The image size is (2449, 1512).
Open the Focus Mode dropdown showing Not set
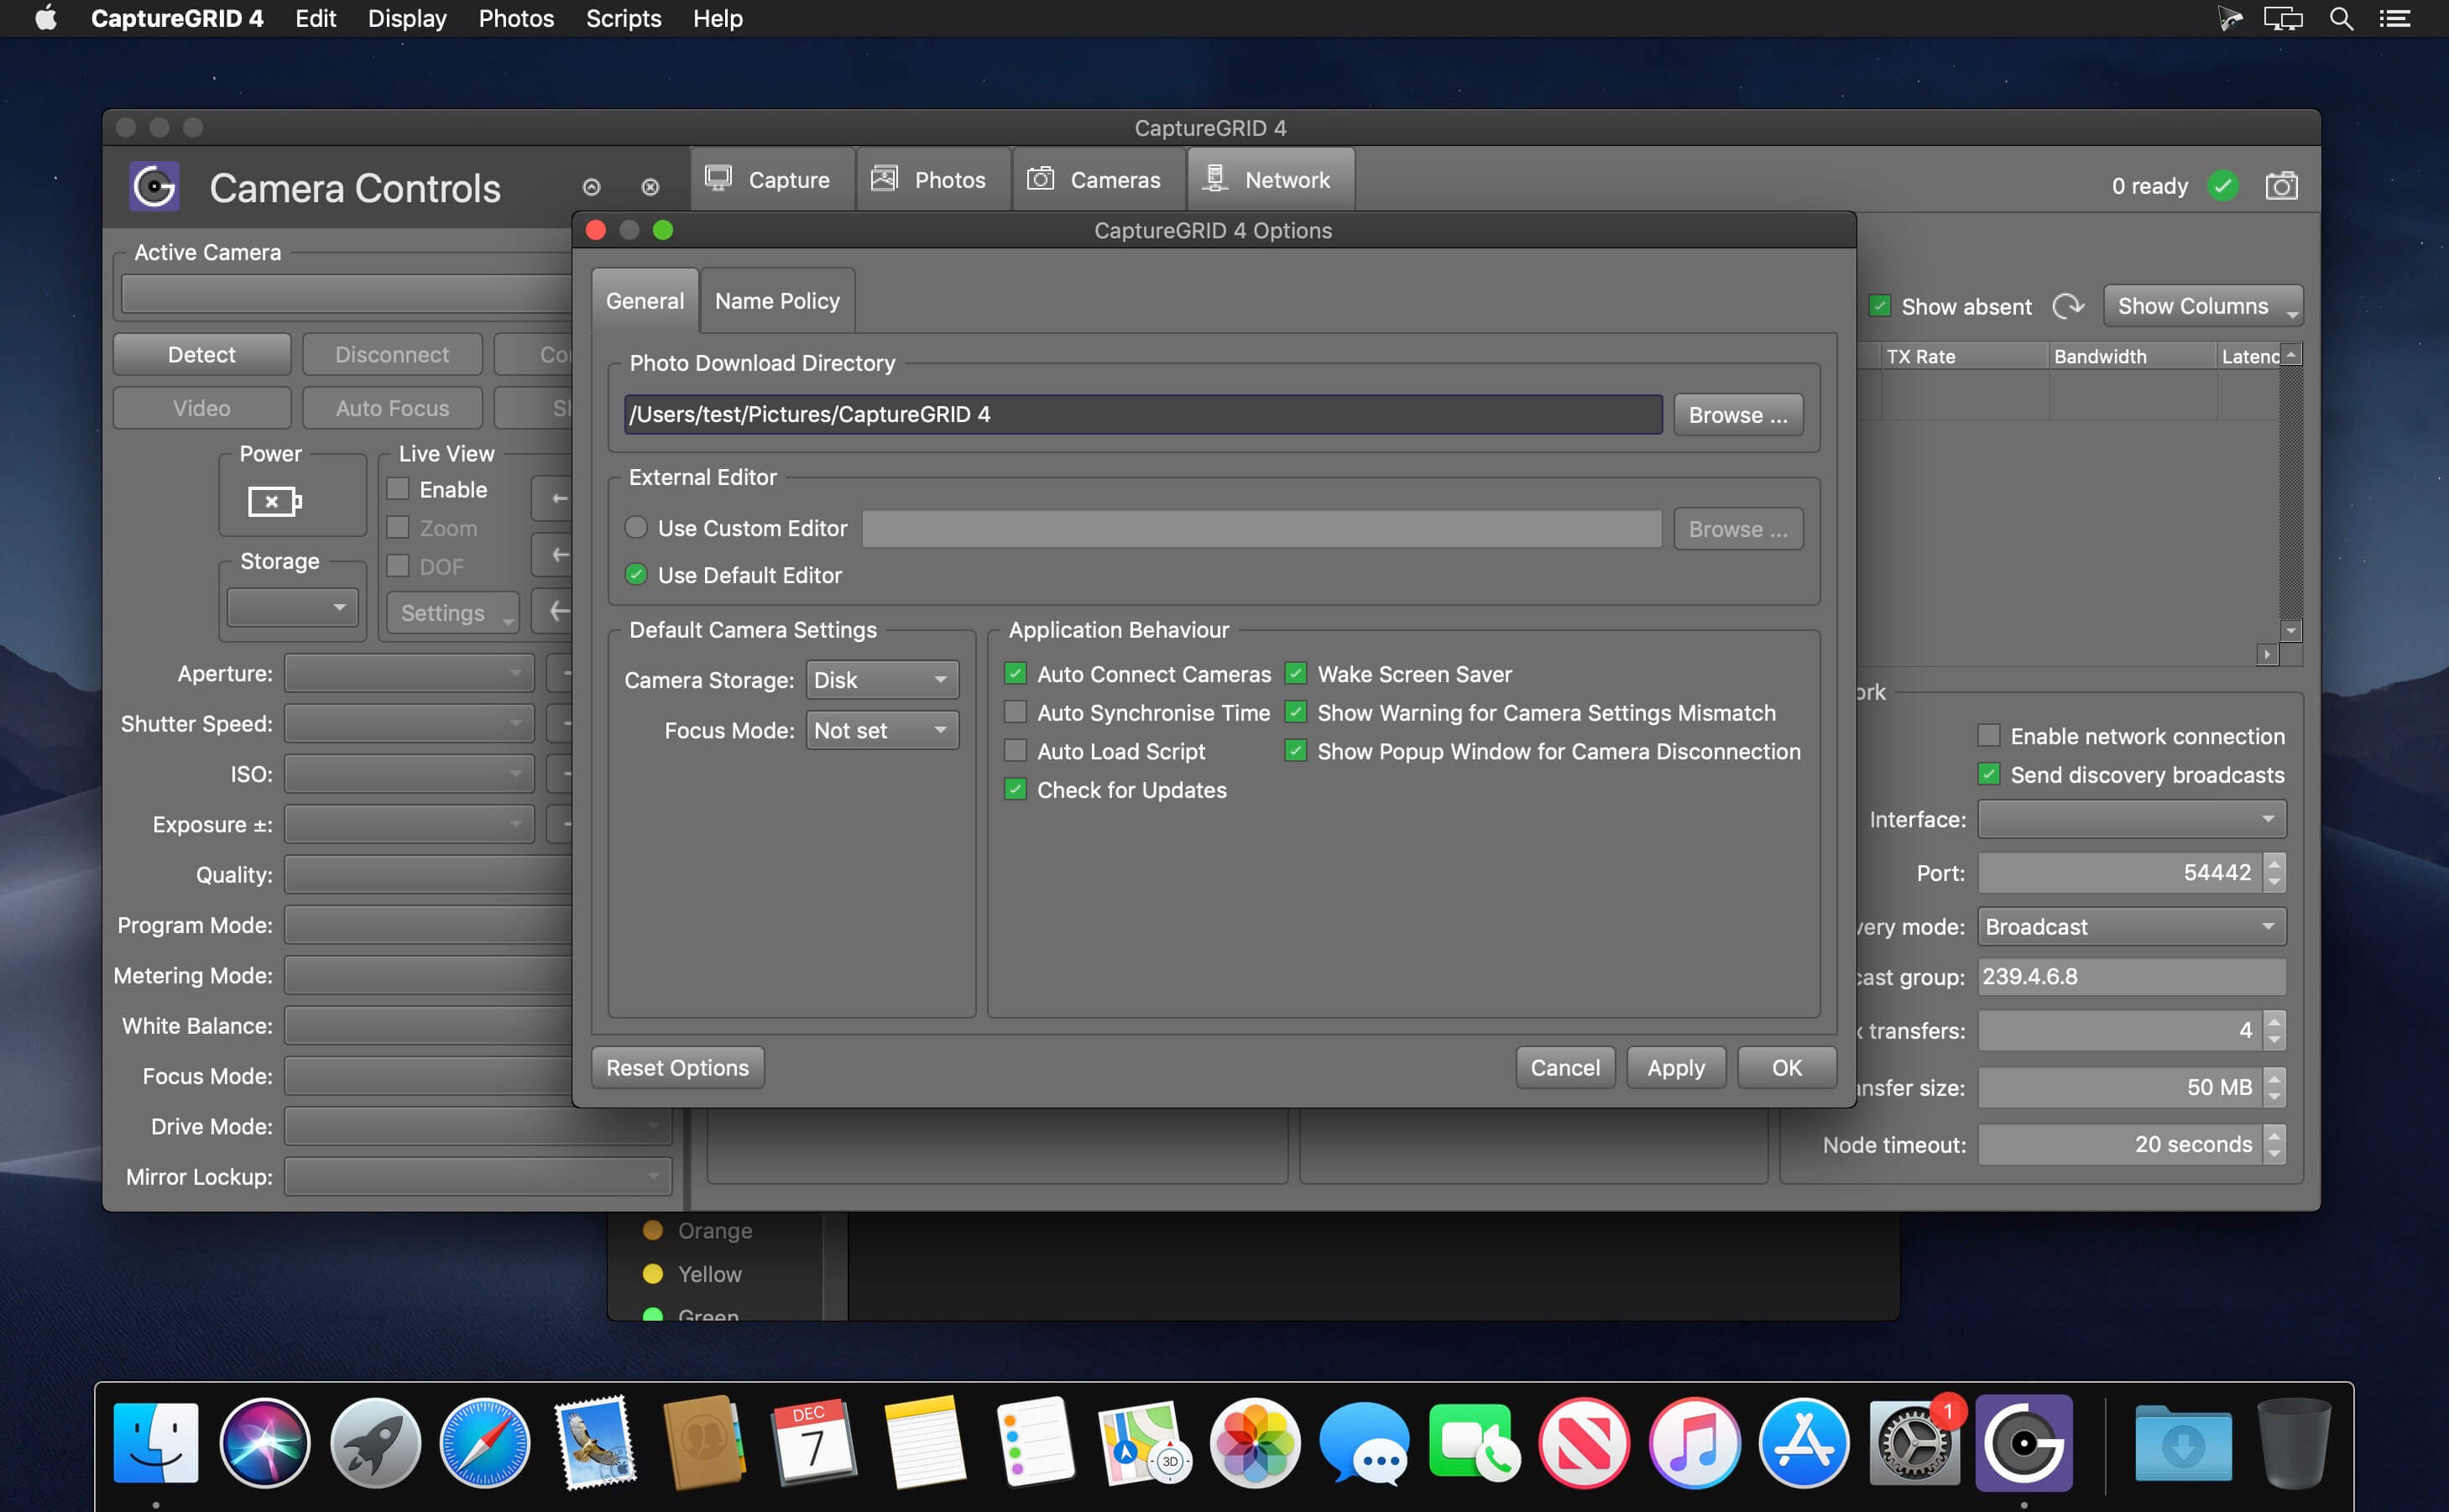[882, 730]
